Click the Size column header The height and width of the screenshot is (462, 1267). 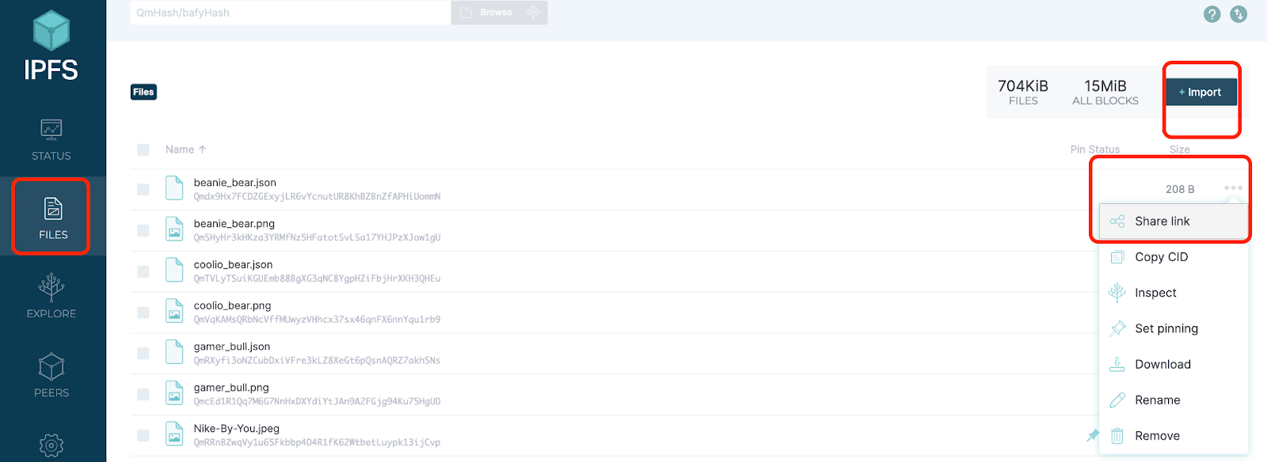[x=1180, y=150]
